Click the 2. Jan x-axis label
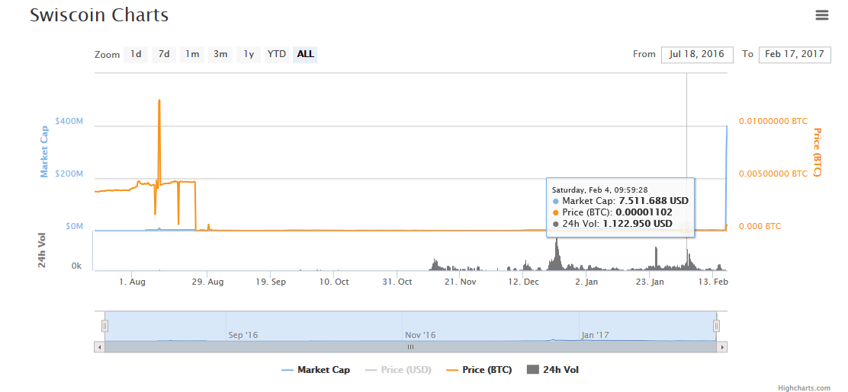848x392 pixels. pyautogui.click(x=586, y=282)
